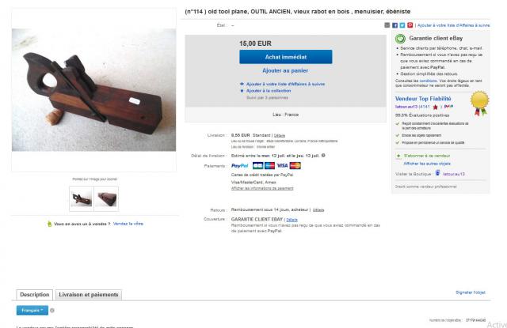Image resolution: width=507 pixels, height=328 pixels.
Task: Pin this listing on Pinterest
Action: click(x=410, y=25)
